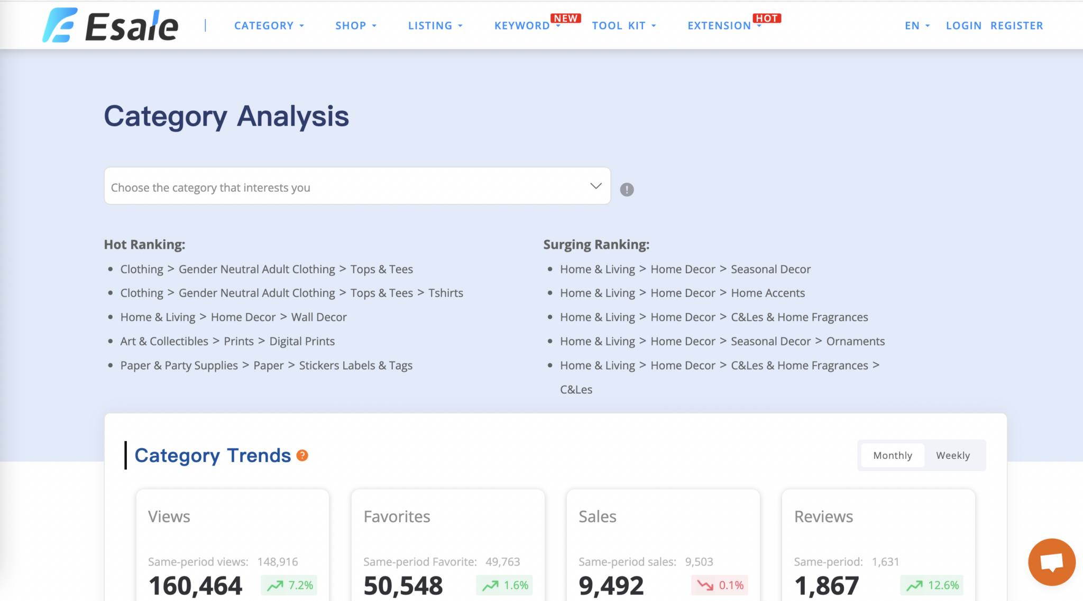Open the chat support bubble
Image resolution: width=1083 pixels, height=601 pixels.
click(1051, 562)
